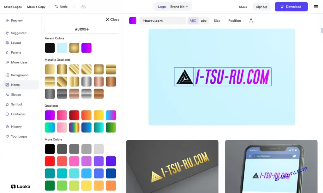Click the triangle symbol in logo canvas
This screenshot has width=323, height=193.
coord(184,77)
